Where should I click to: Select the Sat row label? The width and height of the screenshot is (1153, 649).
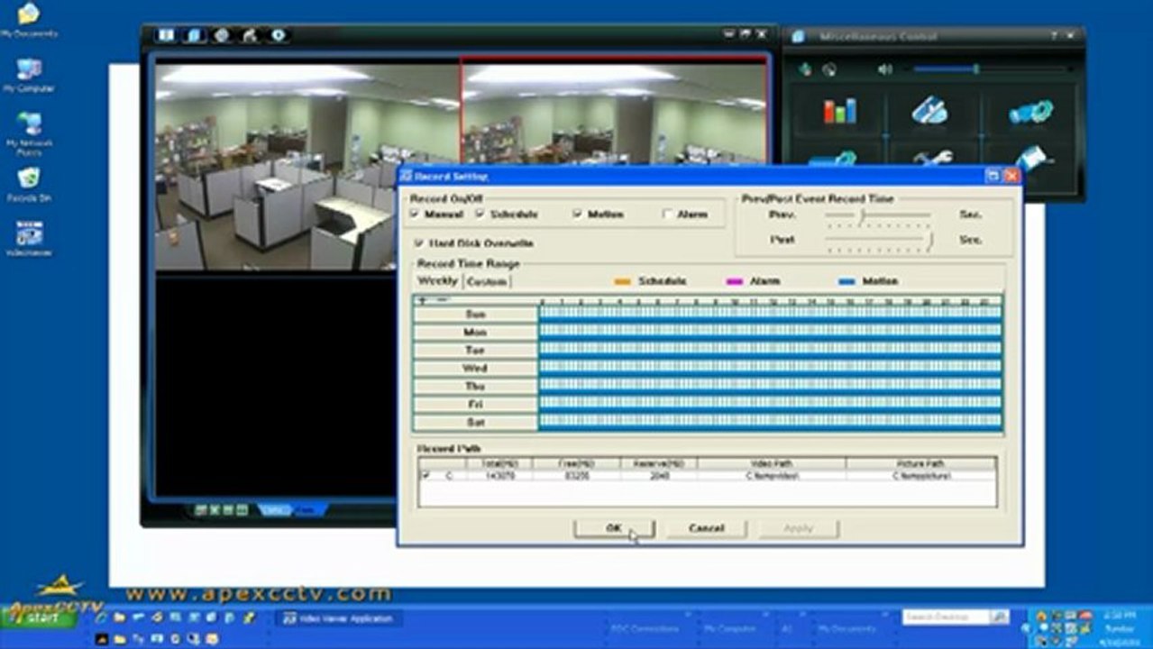point(476,421)
